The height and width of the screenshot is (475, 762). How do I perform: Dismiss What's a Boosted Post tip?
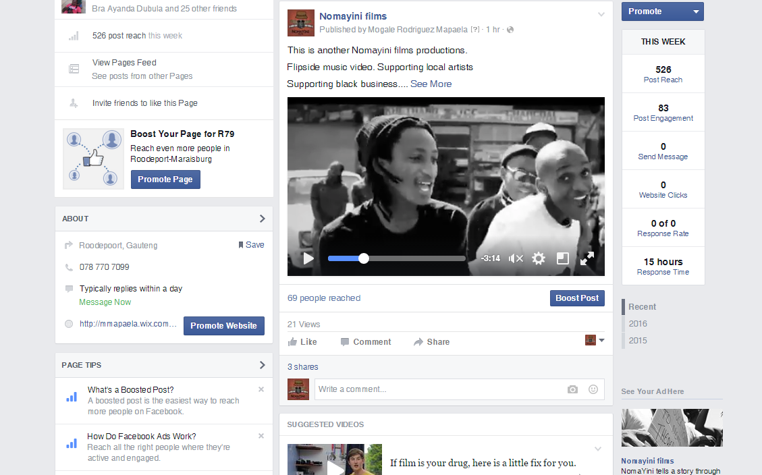261,389
